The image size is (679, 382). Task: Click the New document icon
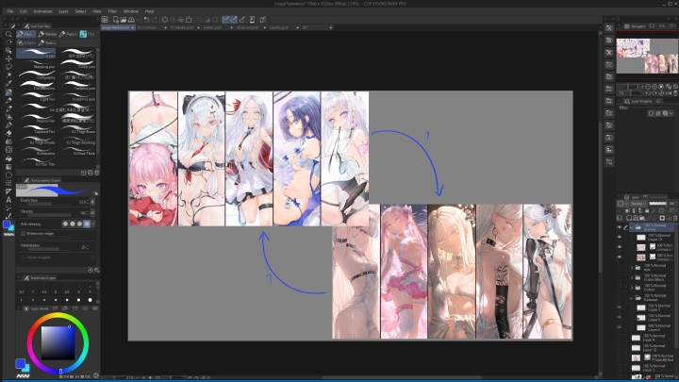point(116,20)
